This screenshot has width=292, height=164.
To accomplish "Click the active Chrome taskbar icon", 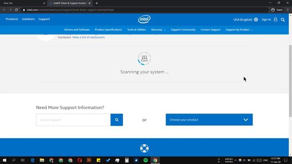I will [155, 160].
